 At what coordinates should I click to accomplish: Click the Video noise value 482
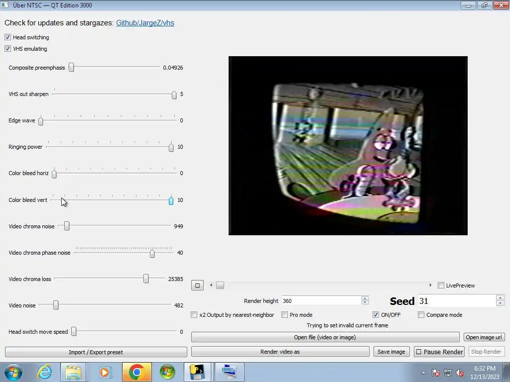pos(179,305)
